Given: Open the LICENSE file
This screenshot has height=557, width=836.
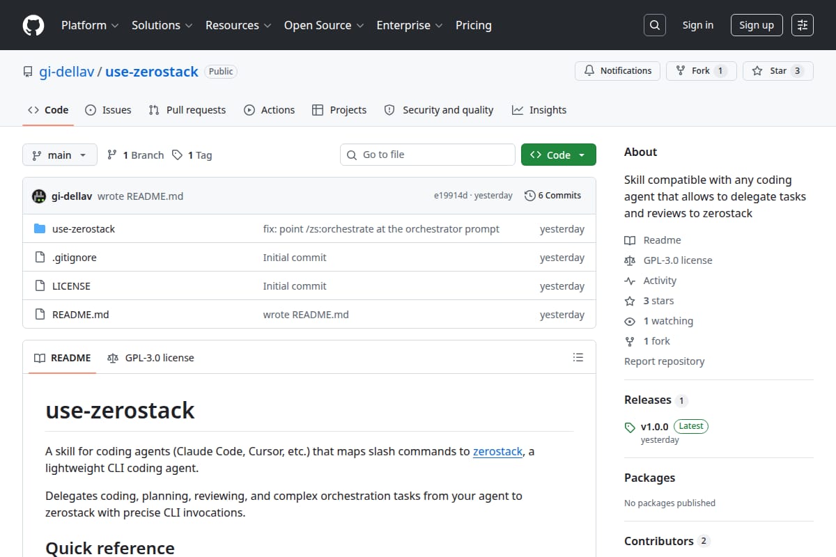Looking at the screenshot, I should coord(71,286).
